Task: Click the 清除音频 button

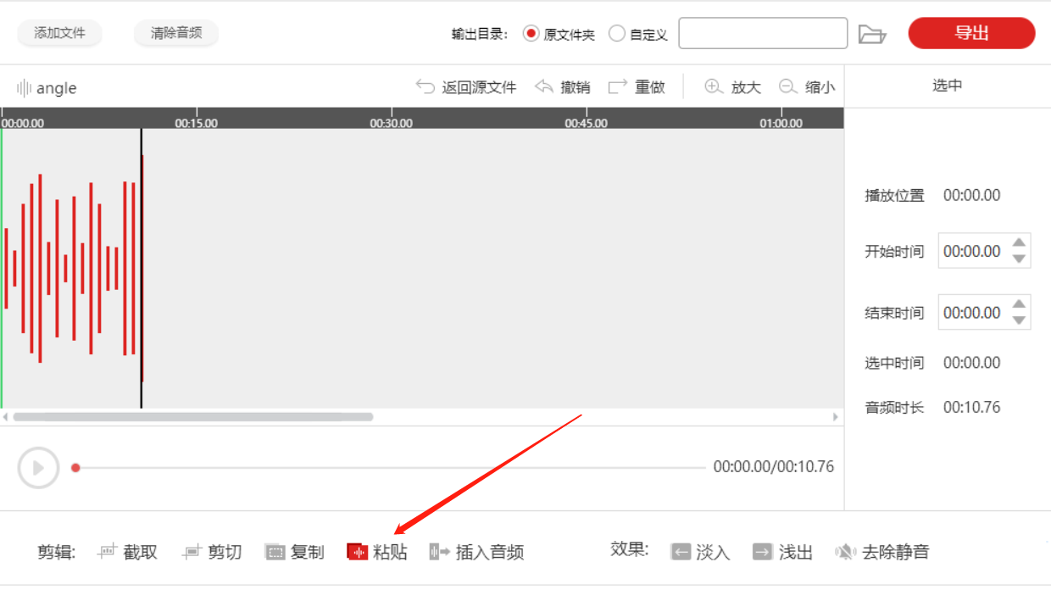Action: pos(176,33)
